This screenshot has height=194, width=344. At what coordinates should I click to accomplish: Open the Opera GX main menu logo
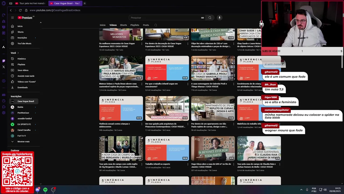pyautogui.click(x=3, y=4)
